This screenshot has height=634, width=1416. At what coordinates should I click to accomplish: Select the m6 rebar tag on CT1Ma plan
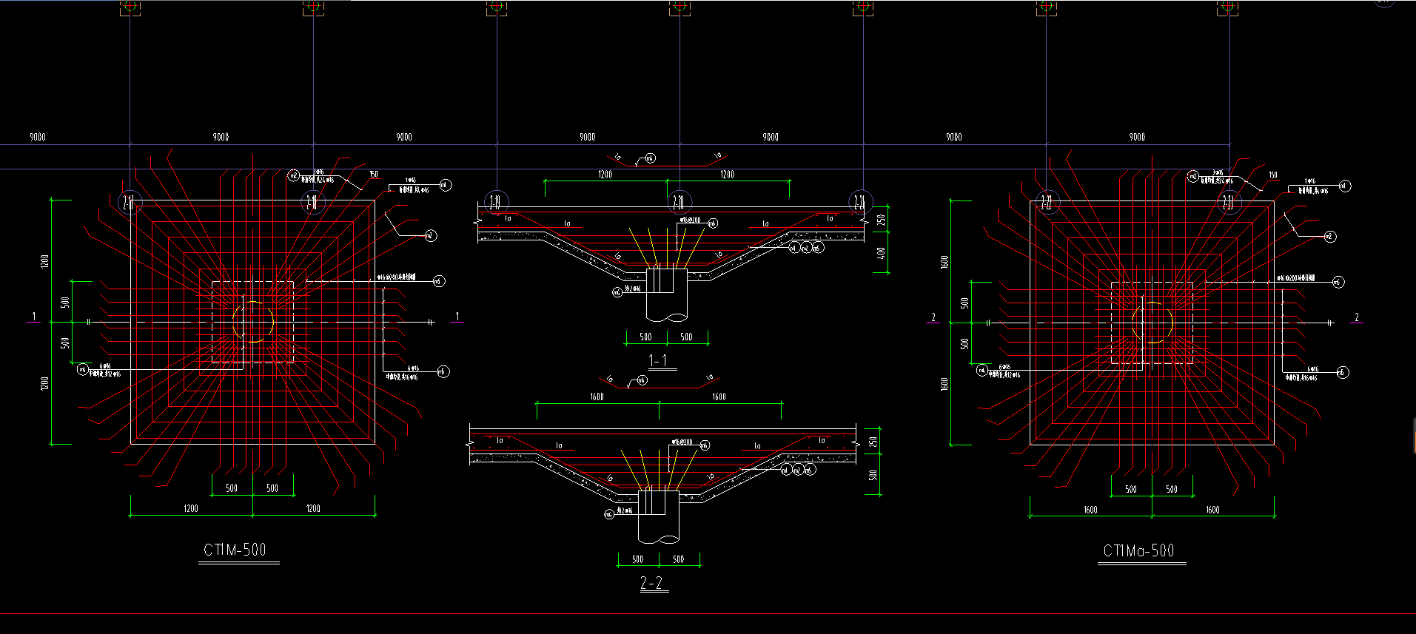point(1338,282)
